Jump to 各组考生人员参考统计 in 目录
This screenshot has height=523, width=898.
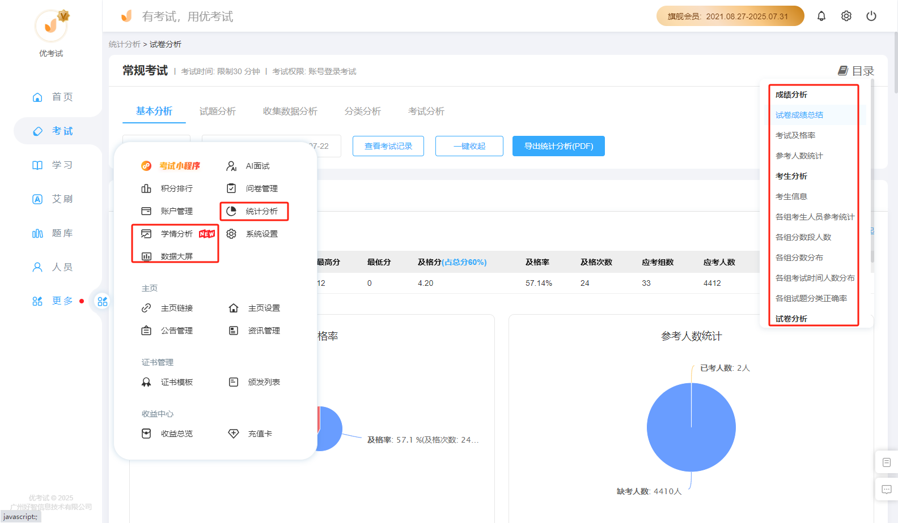[x=815, y=217]
